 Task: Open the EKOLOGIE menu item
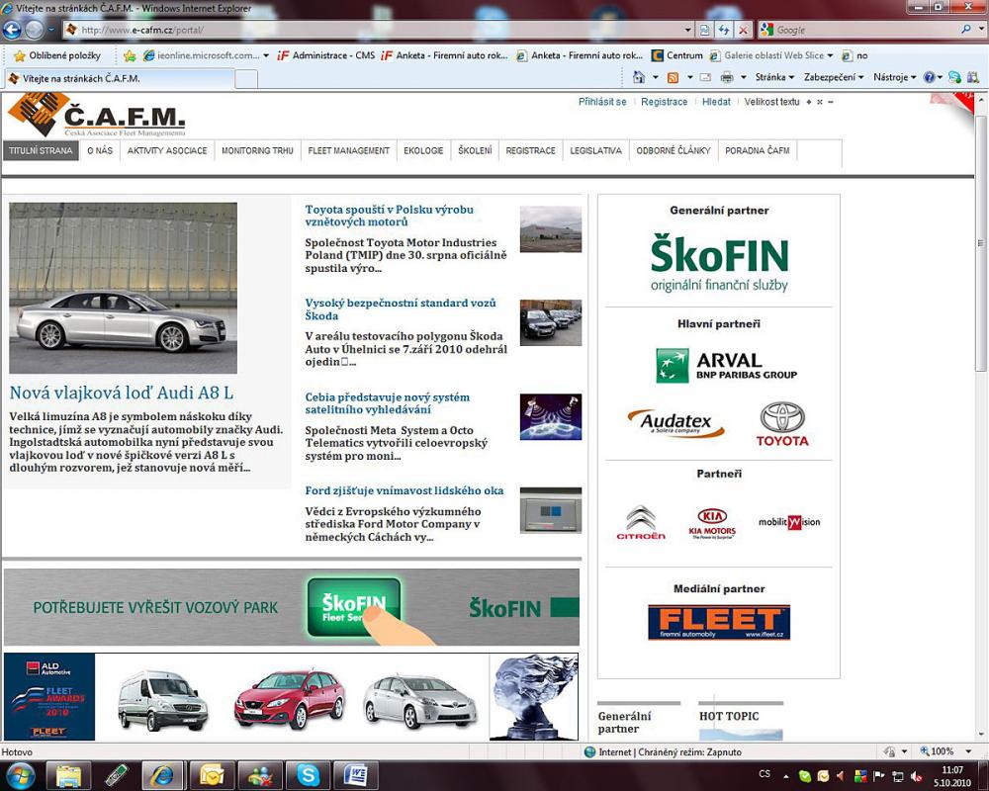click(423, 150)
